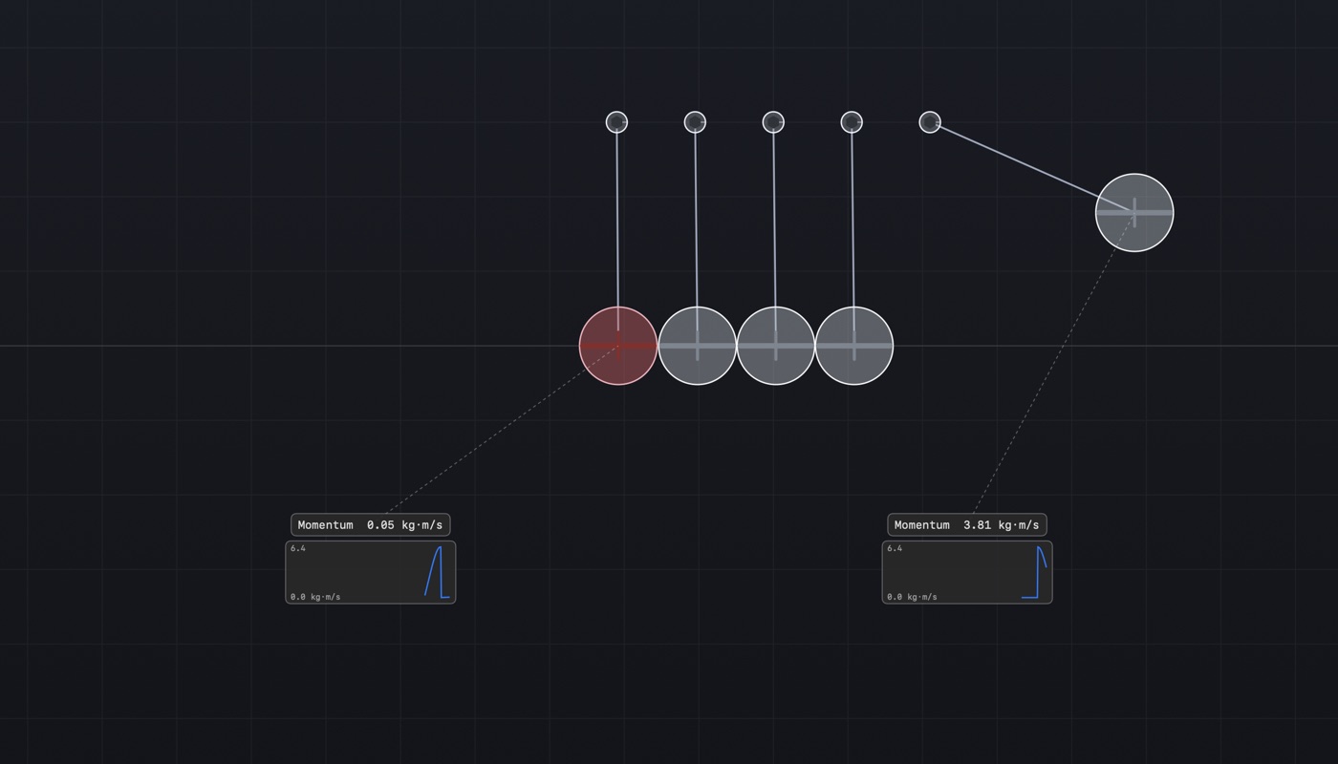Click the leftmost pivot anchor circle

click(616, 122)
